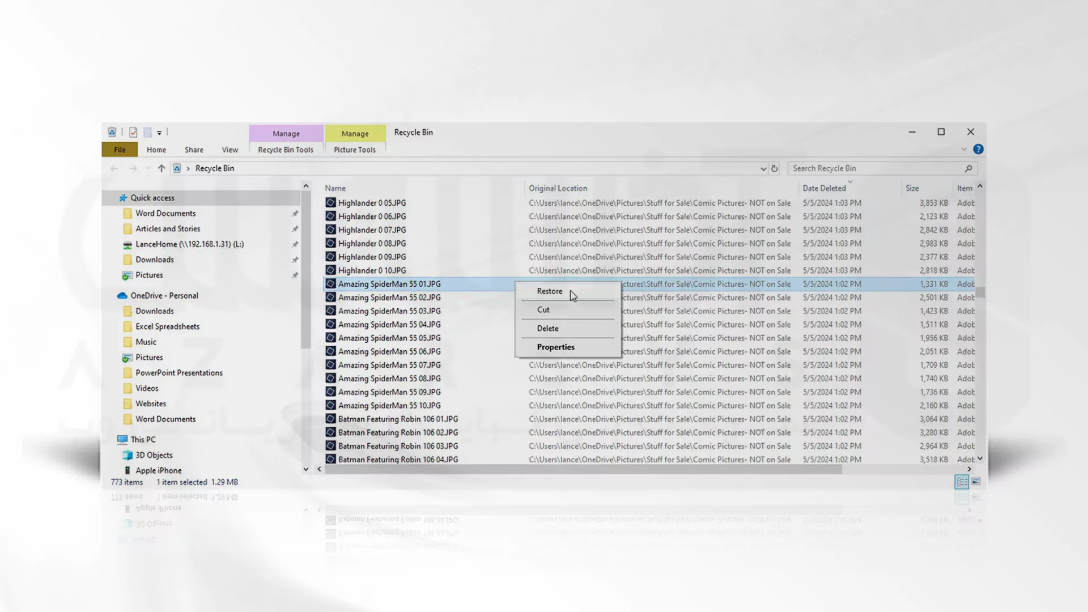Viewport: 1088px width, 612px height.
Task: Open the File ribbon tab
Action: [120, 150]
